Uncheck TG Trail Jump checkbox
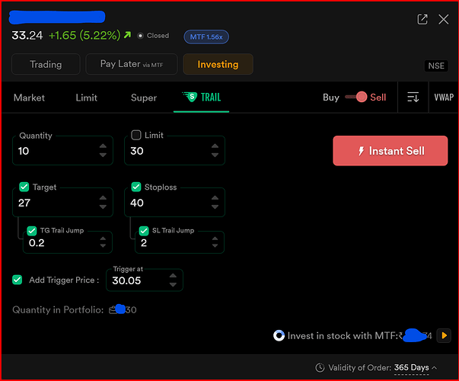This screenshot has width=459, height=381. pyautogui.click(x=32, y=231)
